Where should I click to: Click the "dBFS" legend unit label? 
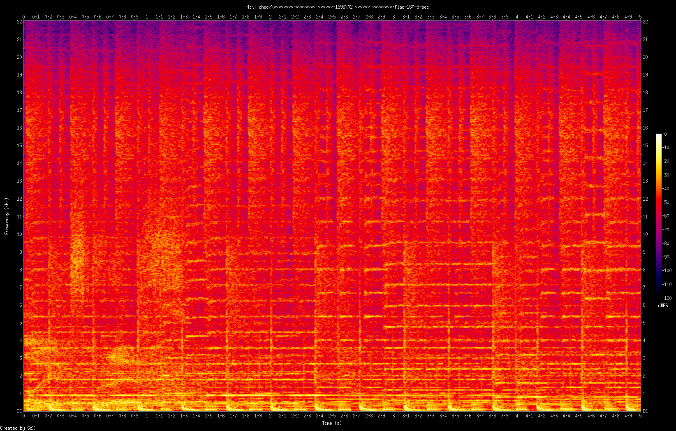tap(663, 306)
